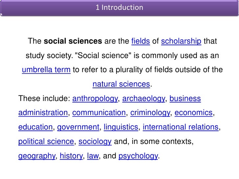239x179 pixels.
Task: Follow the umbrella term link
Action: 46,70
